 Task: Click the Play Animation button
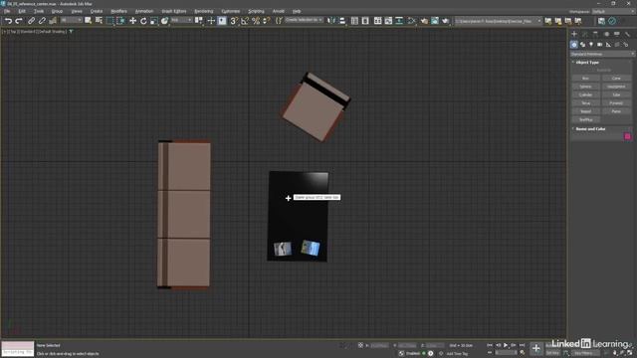pos(506,345)
